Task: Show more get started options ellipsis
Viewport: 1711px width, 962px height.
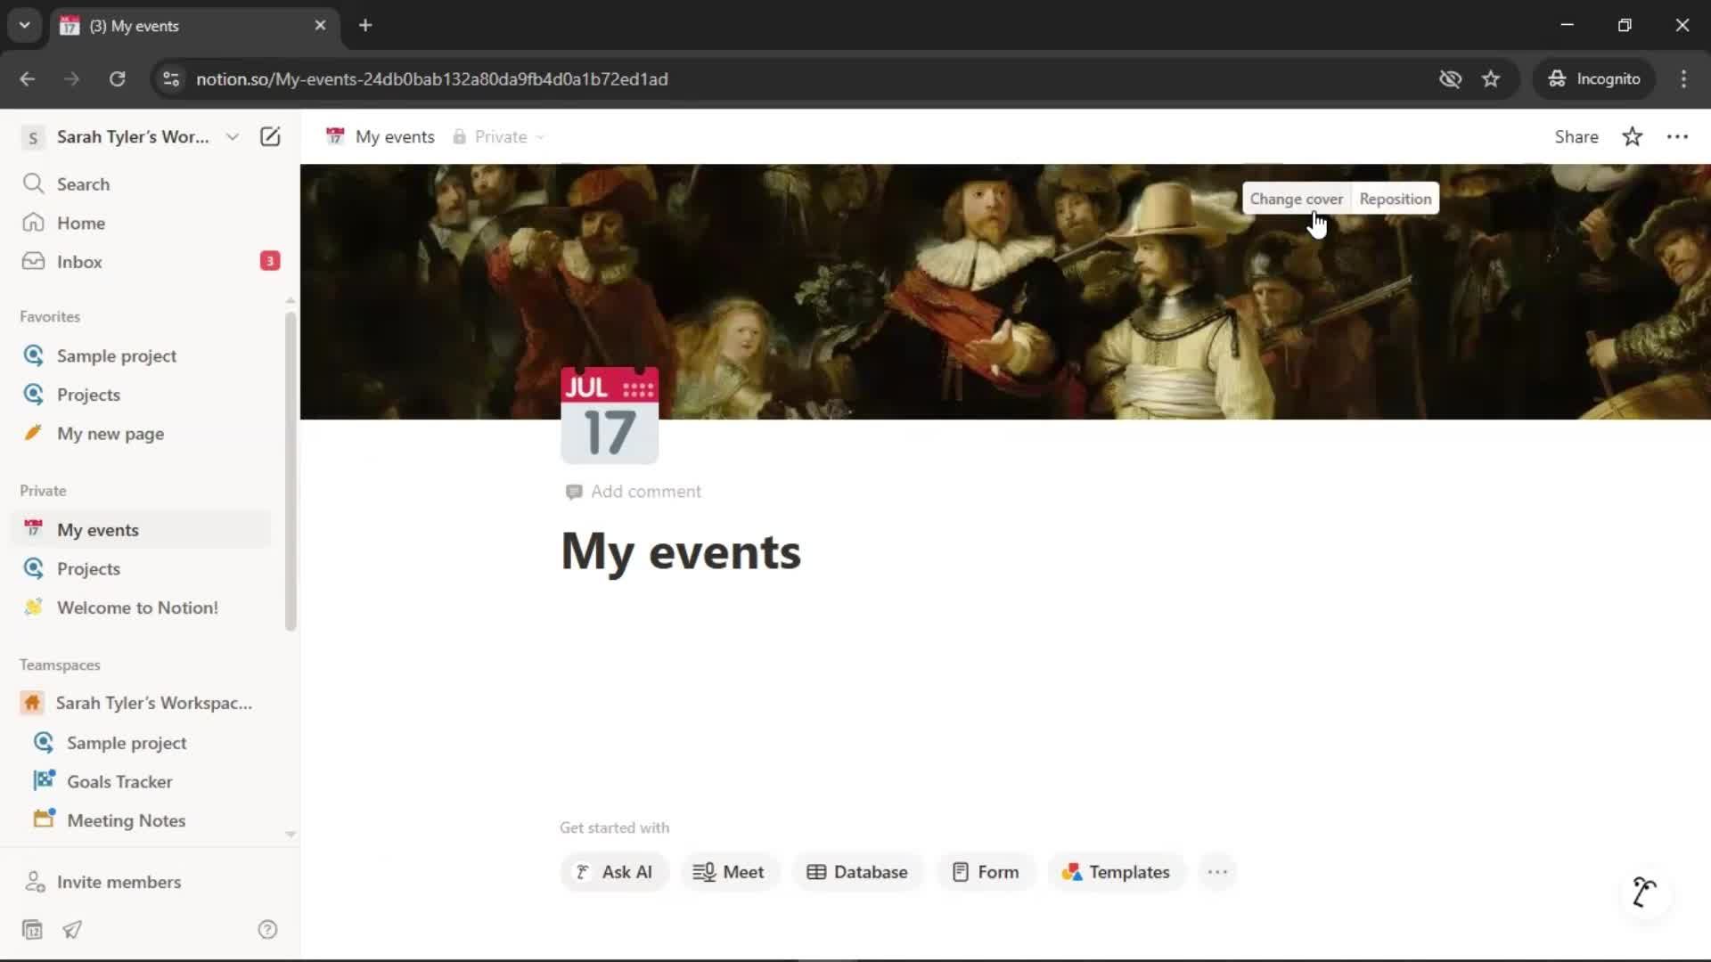Action: click(1217, 872)
